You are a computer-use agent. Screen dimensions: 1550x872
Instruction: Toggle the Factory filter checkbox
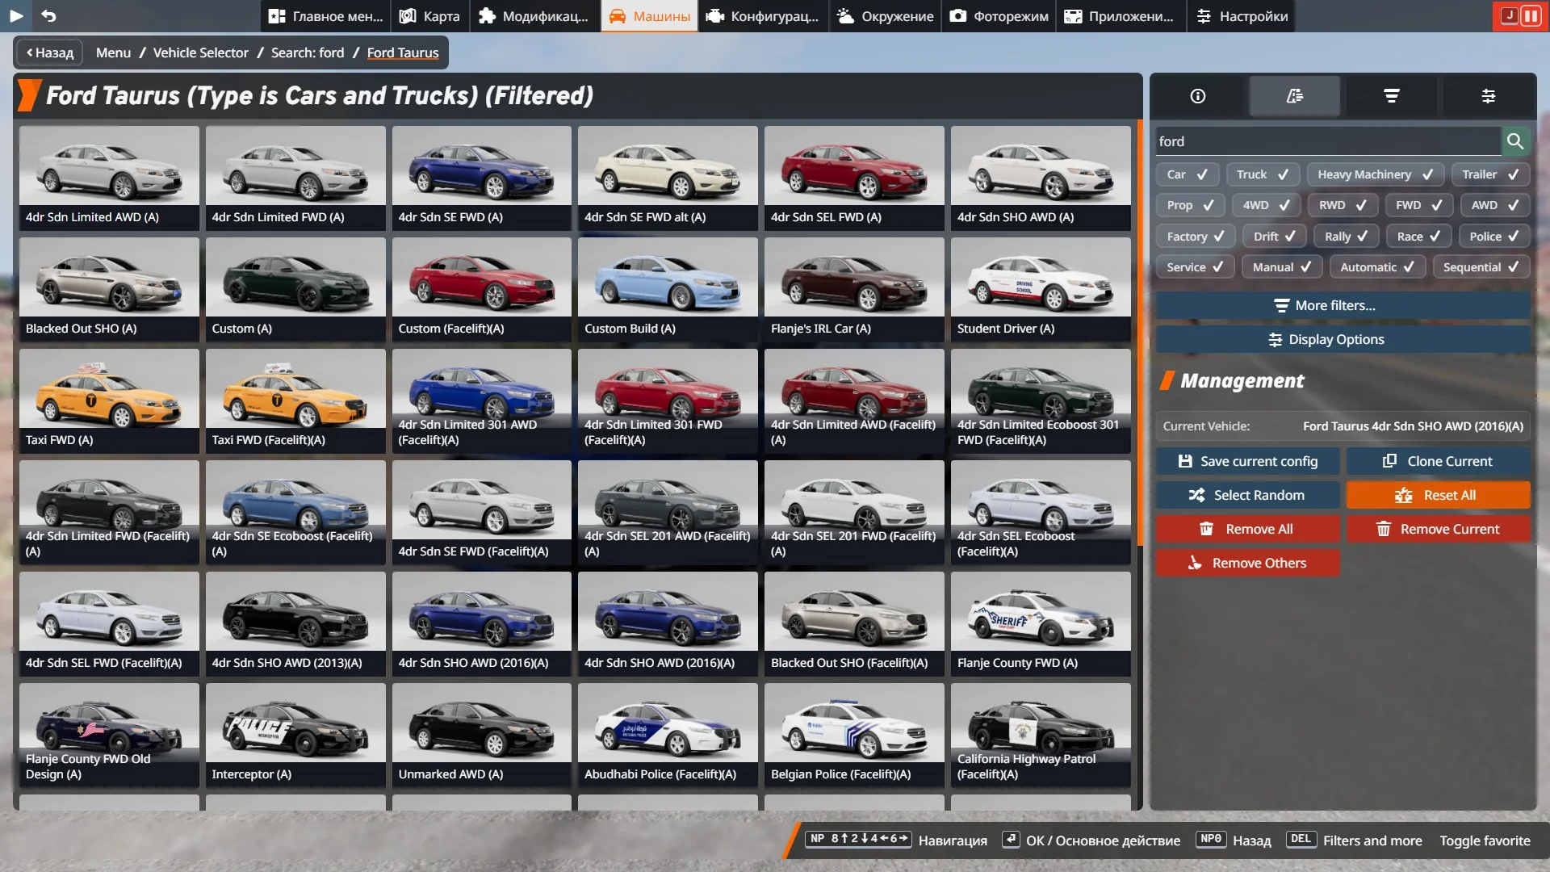(x=1196, y=237)
